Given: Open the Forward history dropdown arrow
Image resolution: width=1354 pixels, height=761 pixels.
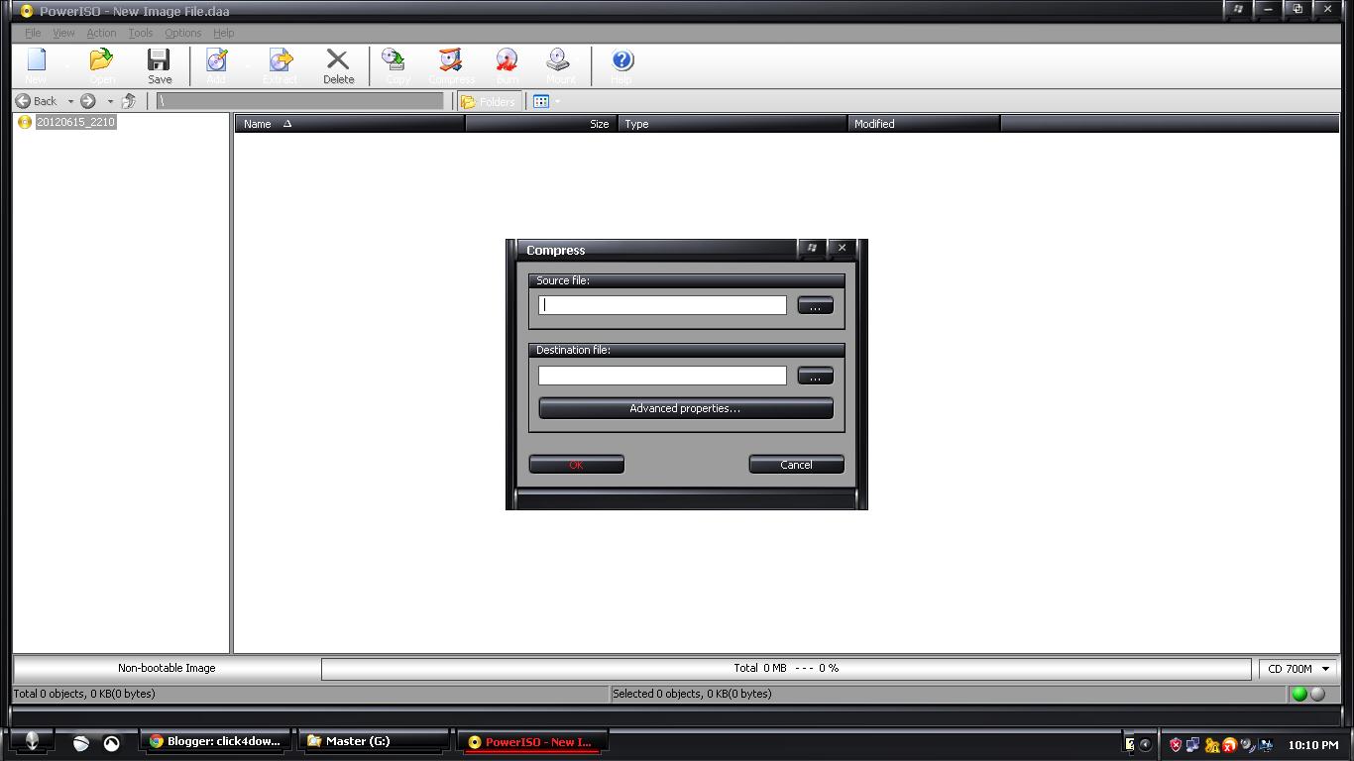Looking at the screenshot, I should pyautogui.click(x=110, y=101).
